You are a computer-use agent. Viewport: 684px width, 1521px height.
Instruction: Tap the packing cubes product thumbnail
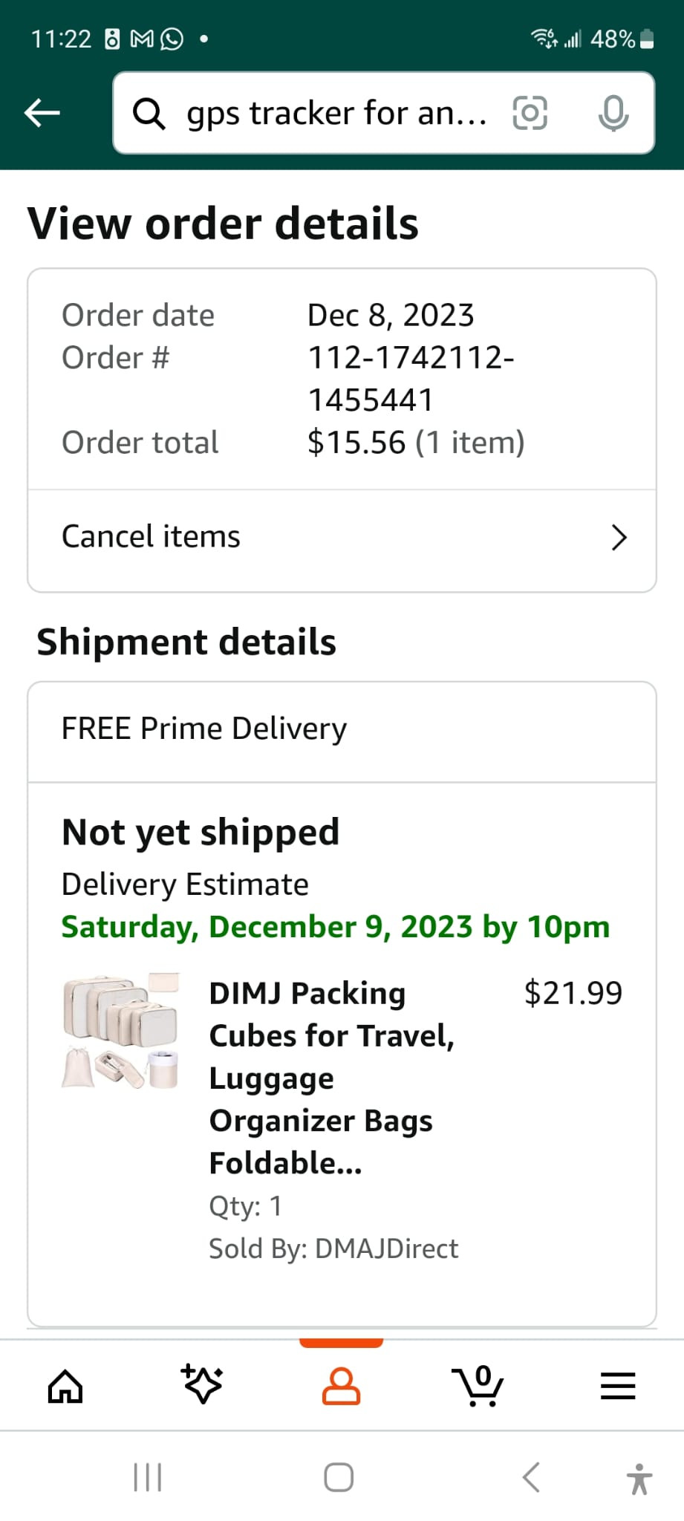click(x=120, y=1031)
